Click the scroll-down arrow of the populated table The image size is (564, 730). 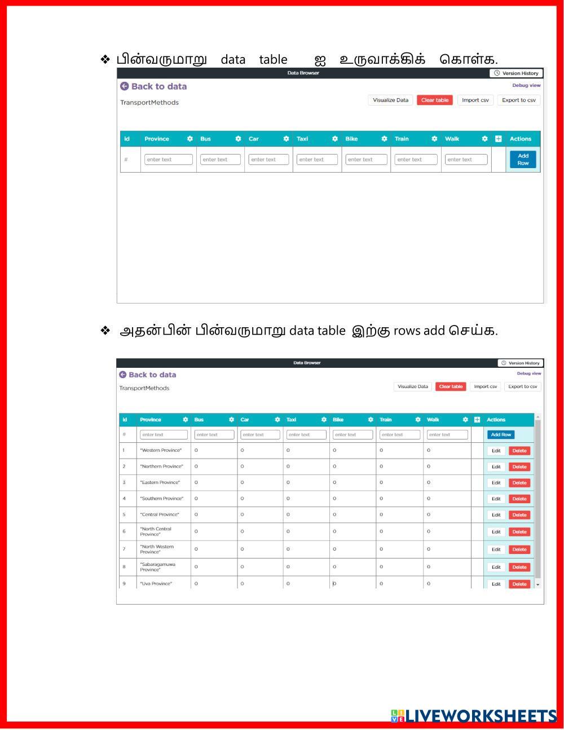pos(537,584)
